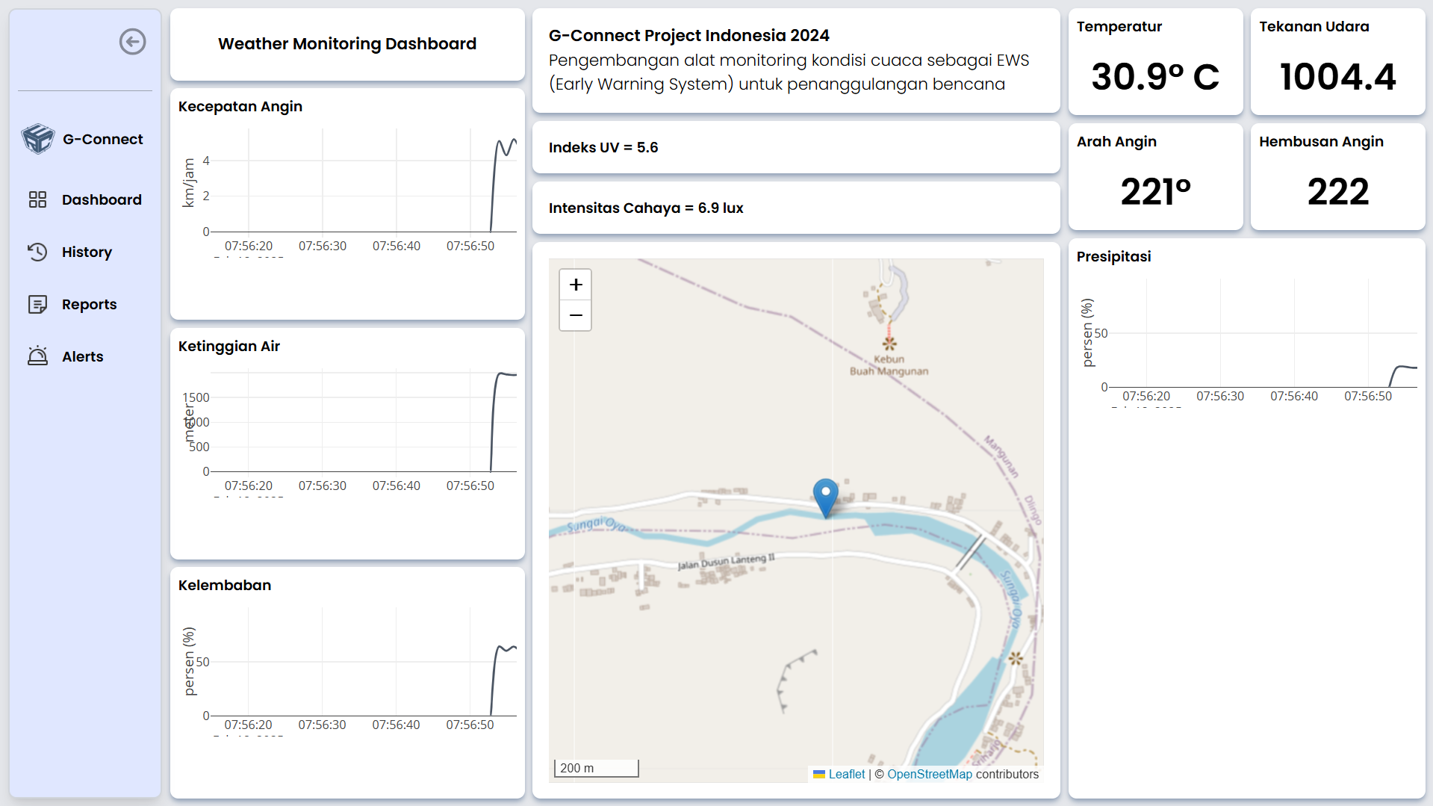1433x806 pixels.
Task: Zoom in on the map
Action: point(576,285)
